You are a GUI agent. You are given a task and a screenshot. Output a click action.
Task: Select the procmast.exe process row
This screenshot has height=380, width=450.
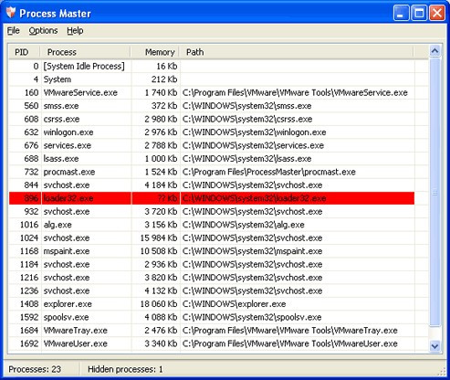pos(212,172)
